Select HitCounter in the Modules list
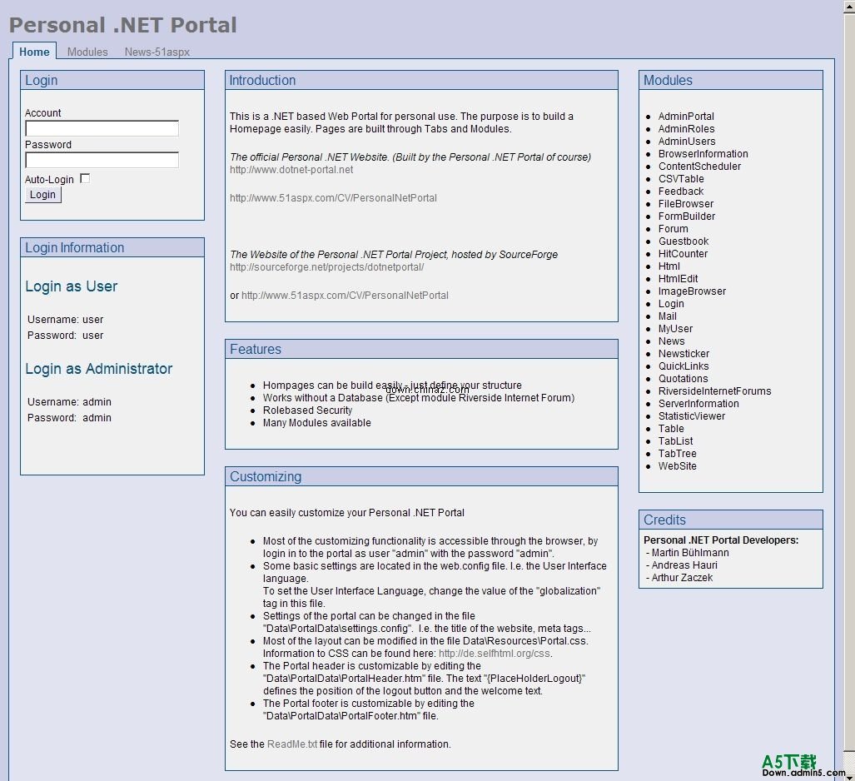The image size is (855, 781). [x=683, y=254]
